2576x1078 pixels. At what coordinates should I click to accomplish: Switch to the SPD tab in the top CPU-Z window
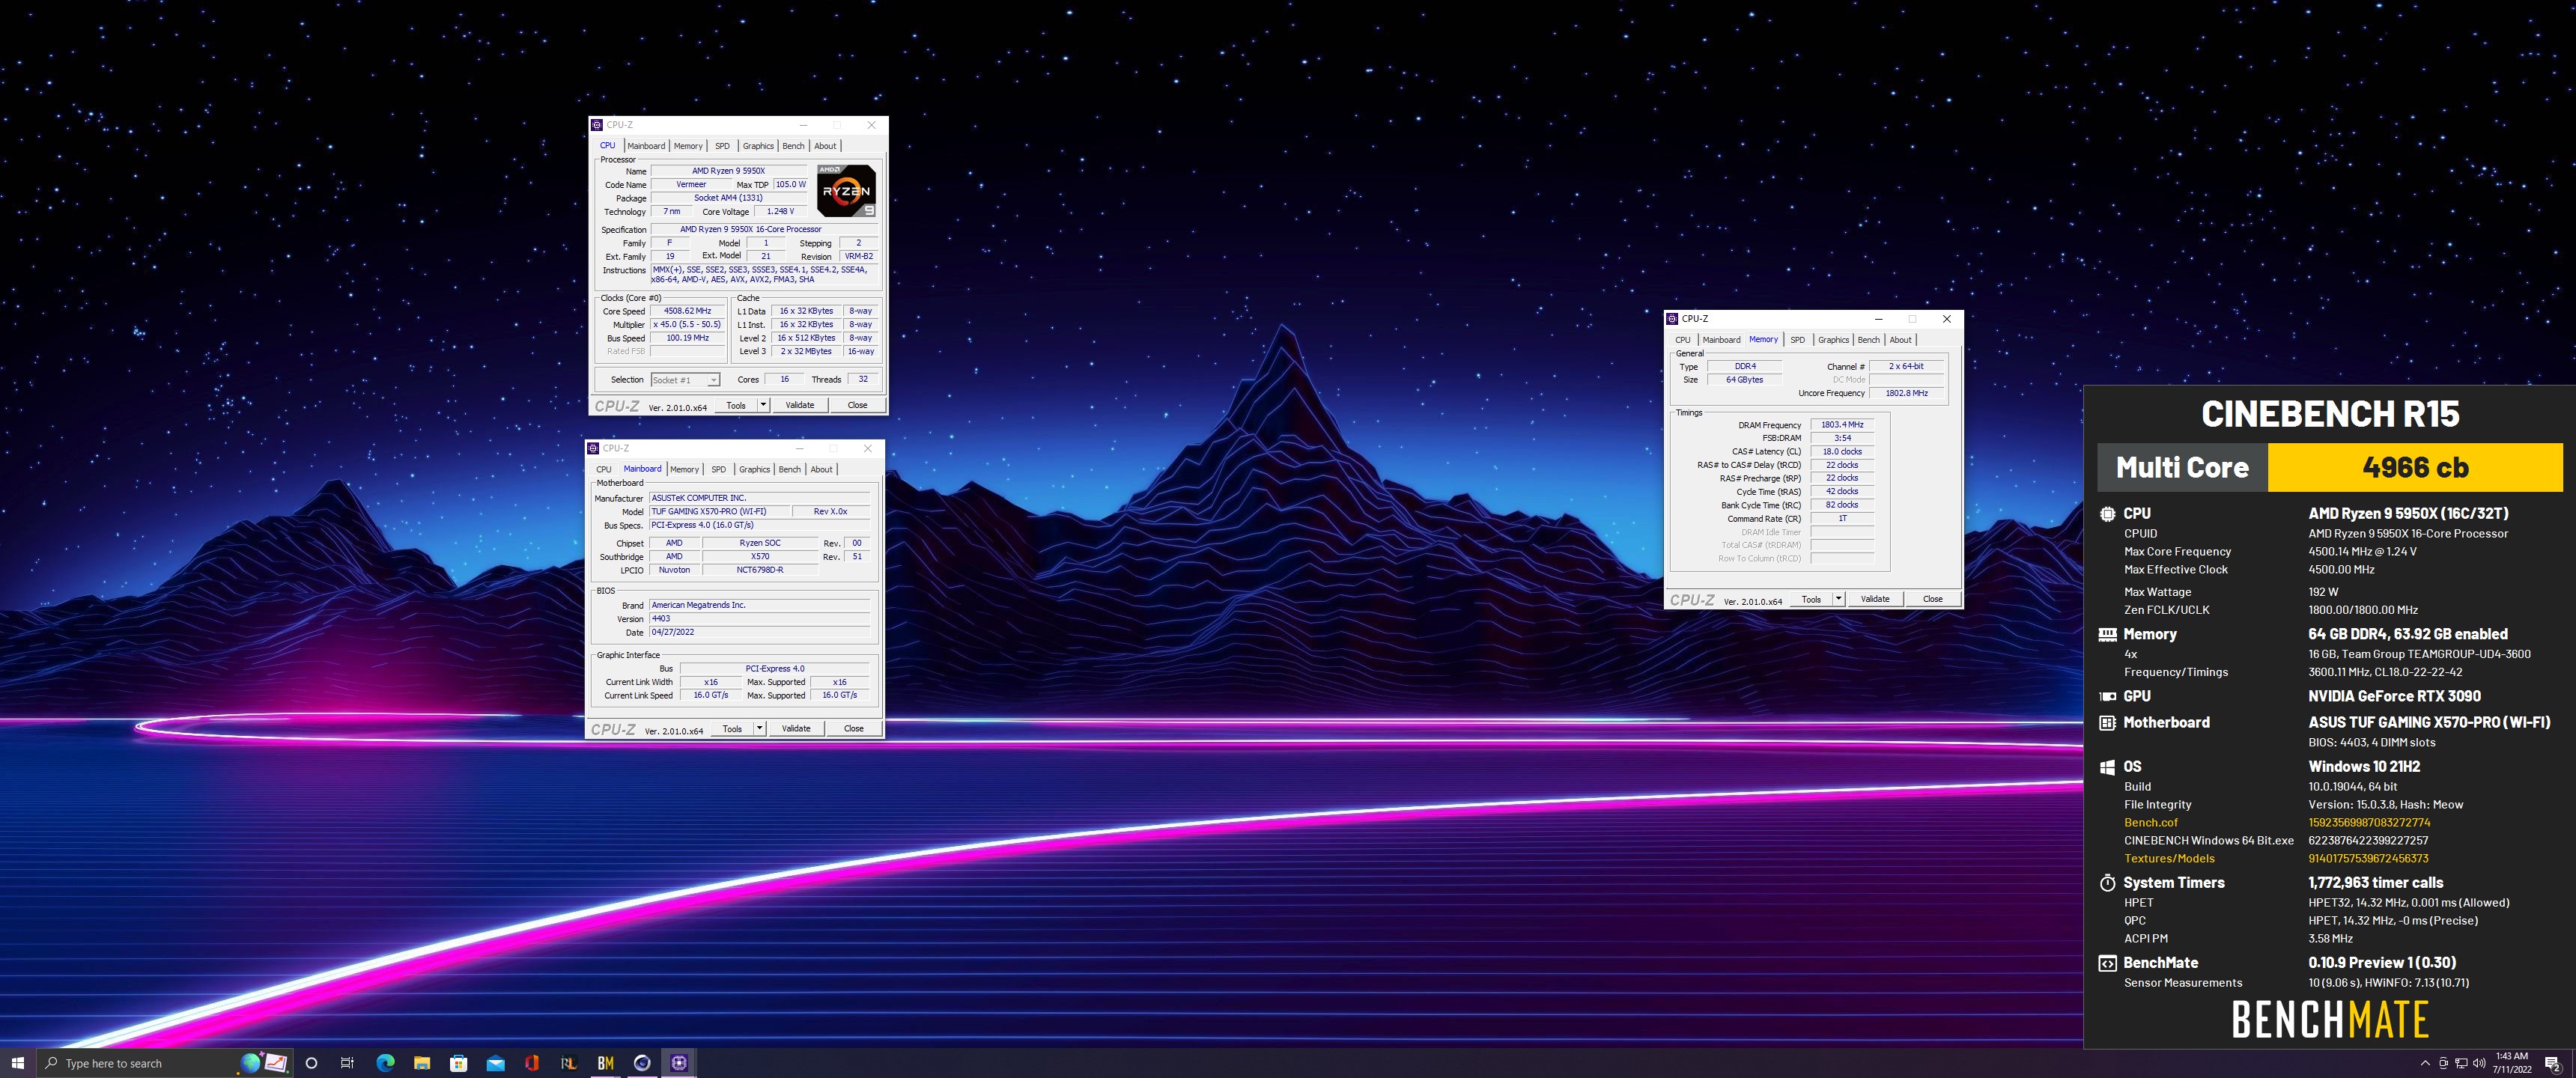(x=722, y=146)
